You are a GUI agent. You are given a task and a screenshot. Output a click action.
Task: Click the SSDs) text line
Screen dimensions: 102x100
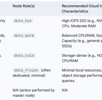(x=67, y=46)
